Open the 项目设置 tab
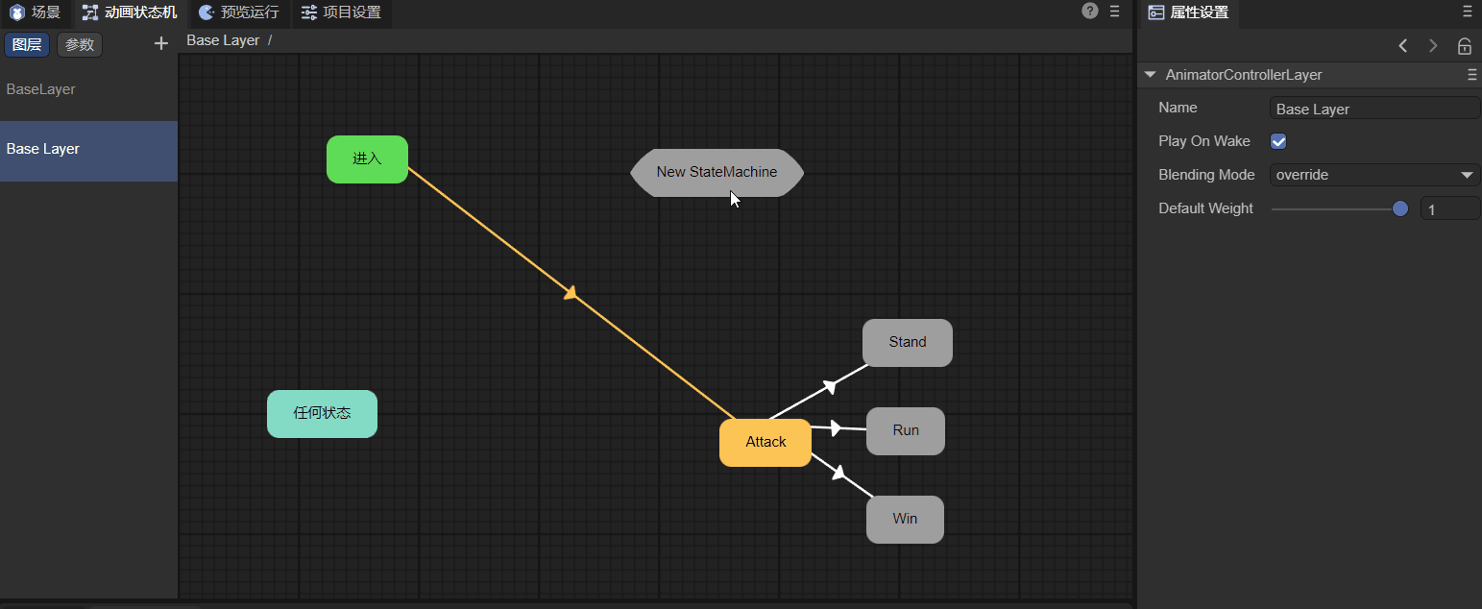The image size is (1482, 609). pyautogui.click(x=341, y=12)
